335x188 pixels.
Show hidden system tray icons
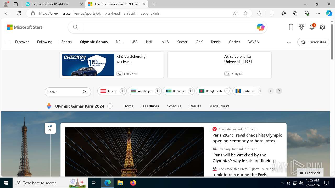282,183
